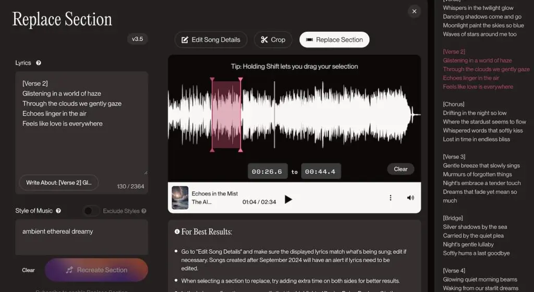The height and width of the screenshot is (292, 534).
Task: Select the Replace Section tab
Action: pyautogui.click(x=334, y=40)
